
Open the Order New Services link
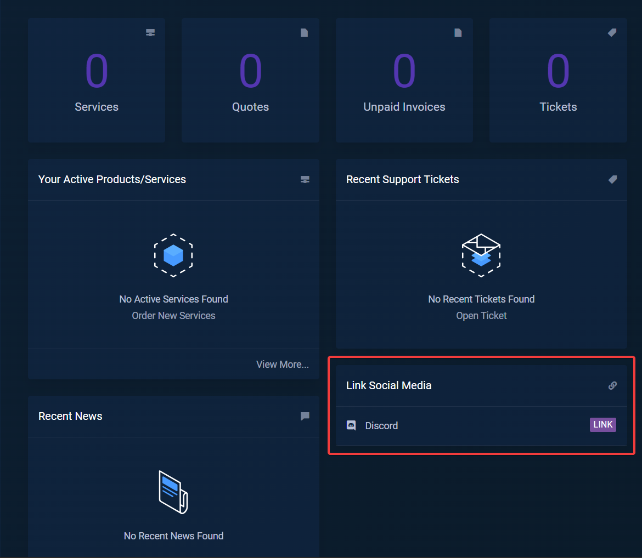click(173, 316)
